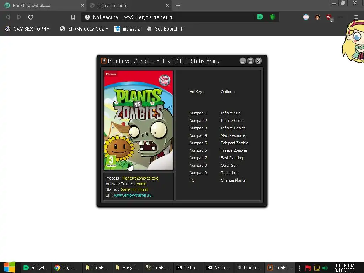This screenshot has width=364, height=273.
Task: Click the striped flag extension icon
Action: coord(306,17)
